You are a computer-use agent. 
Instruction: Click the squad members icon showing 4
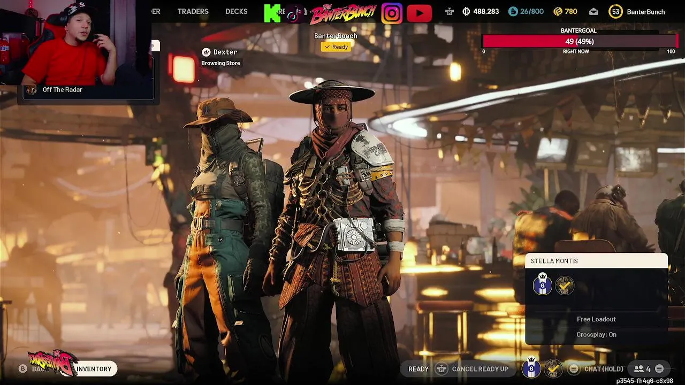(x=642, y=369)
